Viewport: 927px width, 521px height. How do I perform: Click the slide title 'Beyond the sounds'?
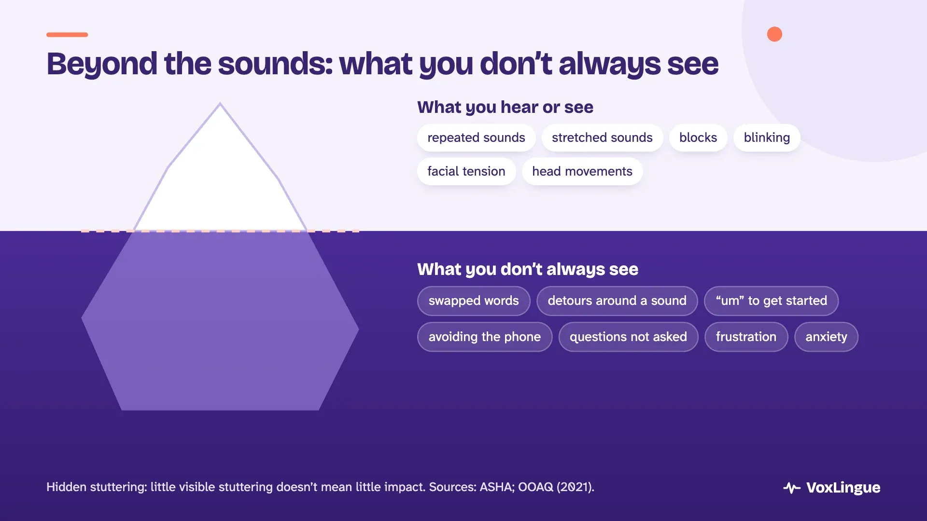[x=382, y=64]
